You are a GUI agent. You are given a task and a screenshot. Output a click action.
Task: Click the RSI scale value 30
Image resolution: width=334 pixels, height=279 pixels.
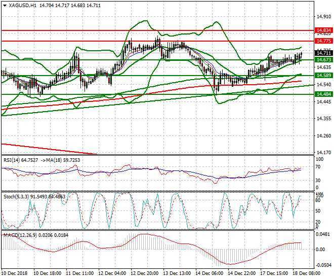318,181
